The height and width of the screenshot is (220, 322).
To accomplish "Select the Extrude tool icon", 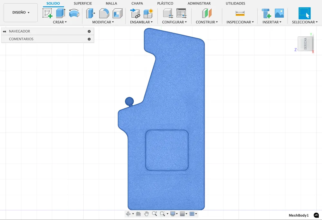I will pyautogui.click(x=61, y=13).
